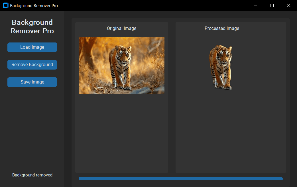Click the progress bar at the bottom
Viewport: 297px width, 187px height.
pyautogui.click(x=180, y=178)
